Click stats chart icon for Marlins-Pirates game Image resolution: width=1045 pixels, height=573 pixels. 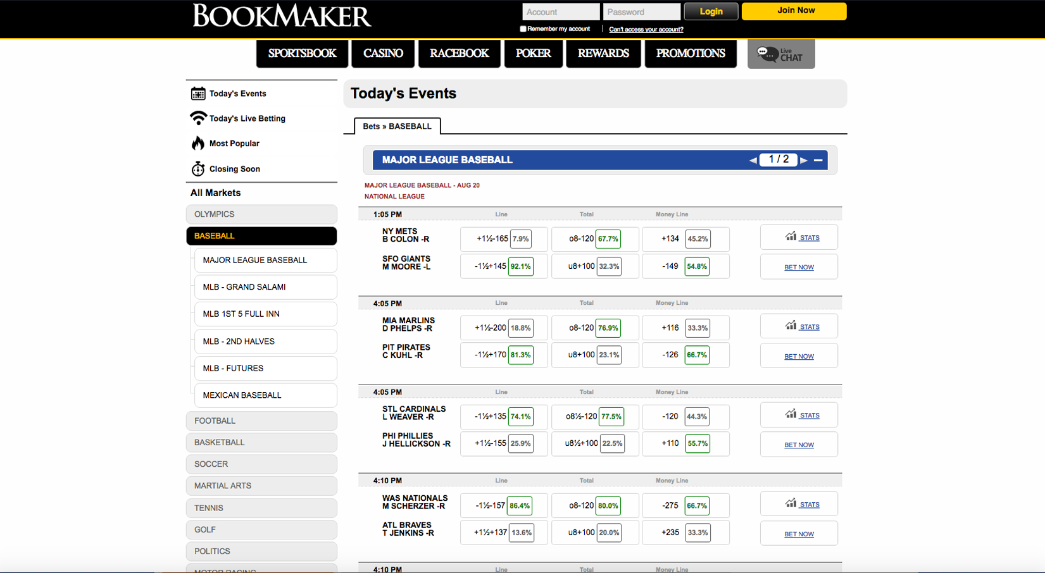pos(791,326)
